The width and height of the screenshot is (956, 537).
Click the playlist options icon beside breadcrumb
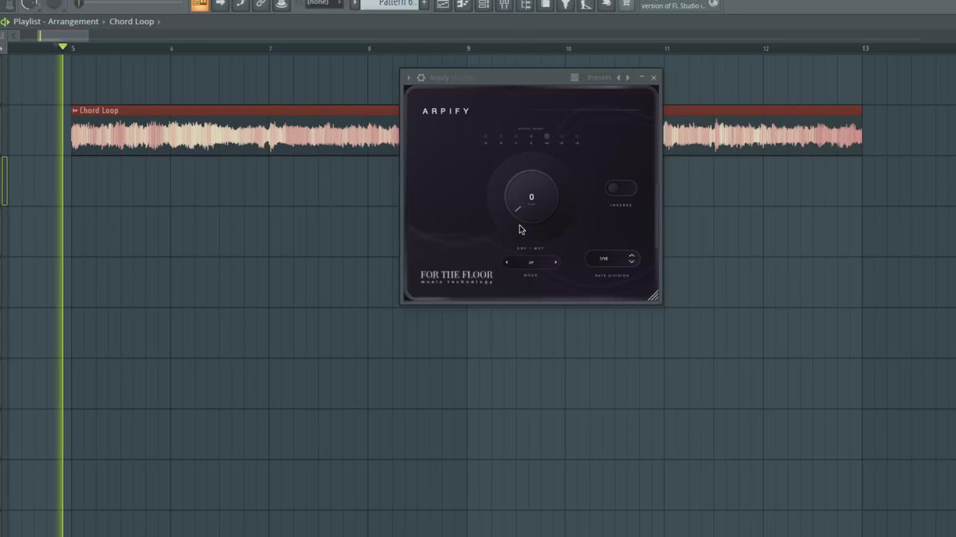click(5, 21)
